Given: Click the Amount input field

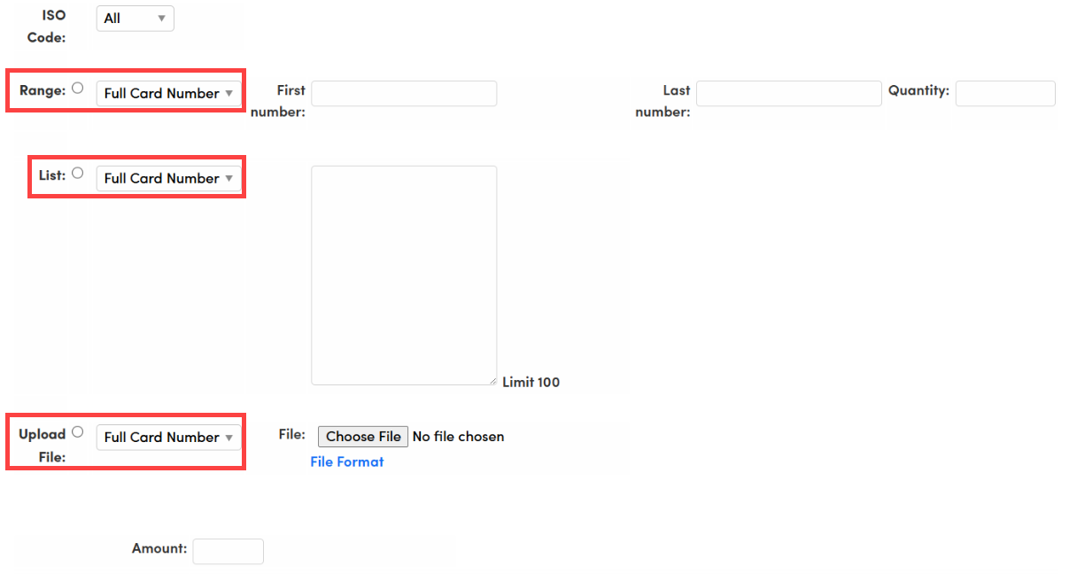Looking at the screenshot, I should pos(228,551).
